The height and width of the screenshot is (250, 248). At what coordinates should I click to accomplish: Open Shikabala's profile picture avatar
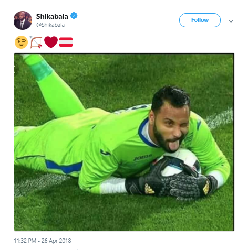pos(23,20)
